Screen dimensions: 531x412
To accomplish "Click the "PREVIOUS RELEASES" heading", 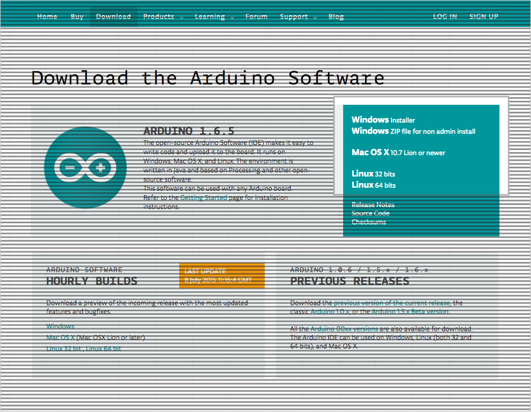I will pos(350,281).
